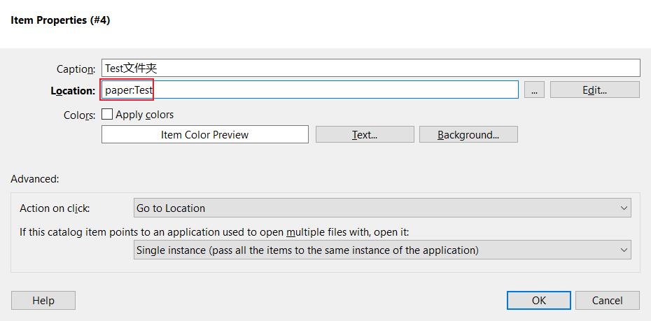The width and height of the screenshot is (651, 321).
Task: Click the Caption text field
Action: [x=370, y=68]
